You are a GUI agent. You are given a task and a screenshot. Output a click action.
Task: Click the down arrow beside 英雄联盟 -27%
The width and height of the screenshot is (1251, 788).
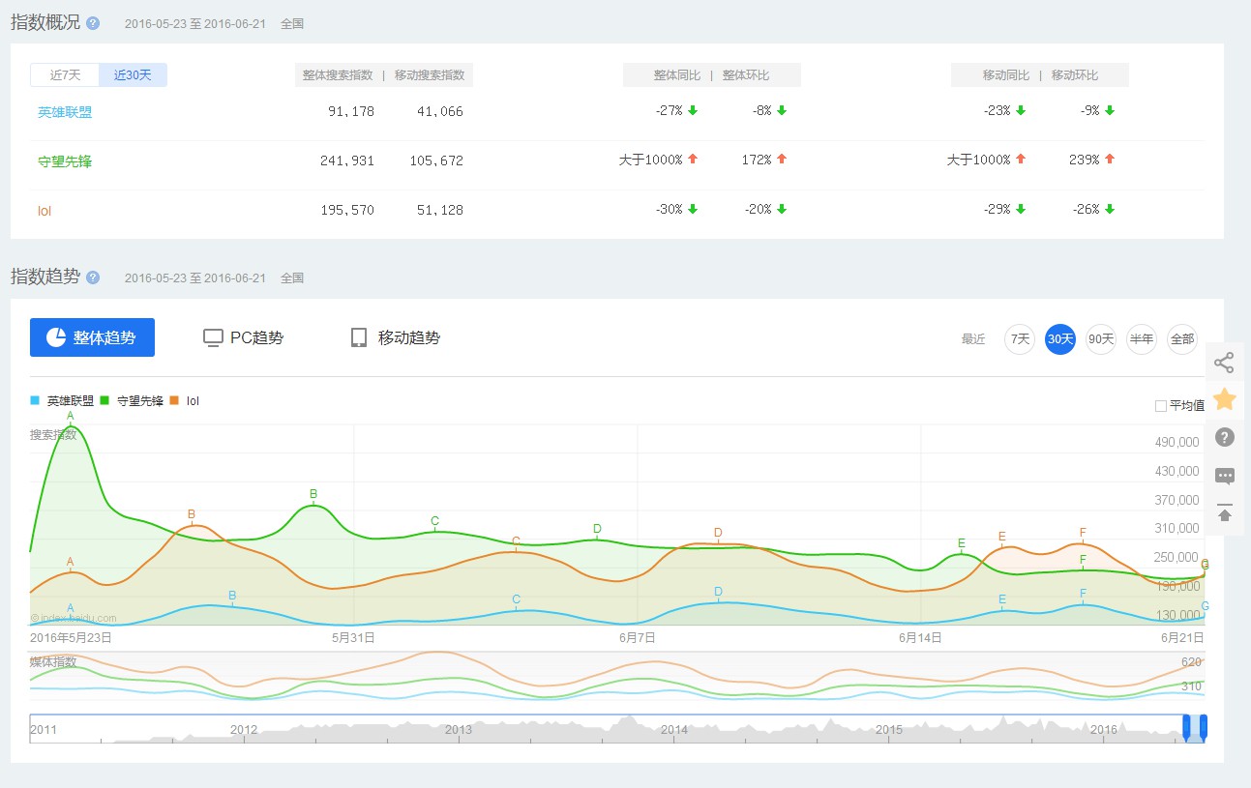[x=693, y=110]
